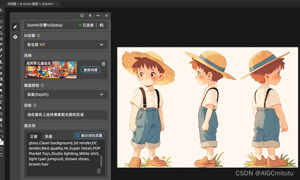Click the 提示词 section label
This screenshot has height=180, width=300.
pyautogui.click(x=30, y=126)
